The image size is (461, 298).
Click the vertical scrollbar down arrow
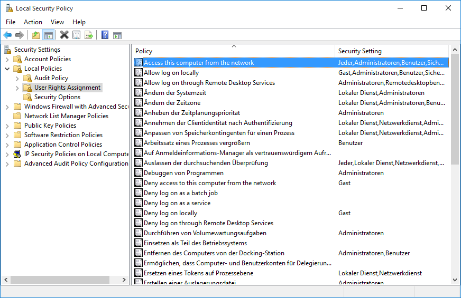[x=455, y=280]
